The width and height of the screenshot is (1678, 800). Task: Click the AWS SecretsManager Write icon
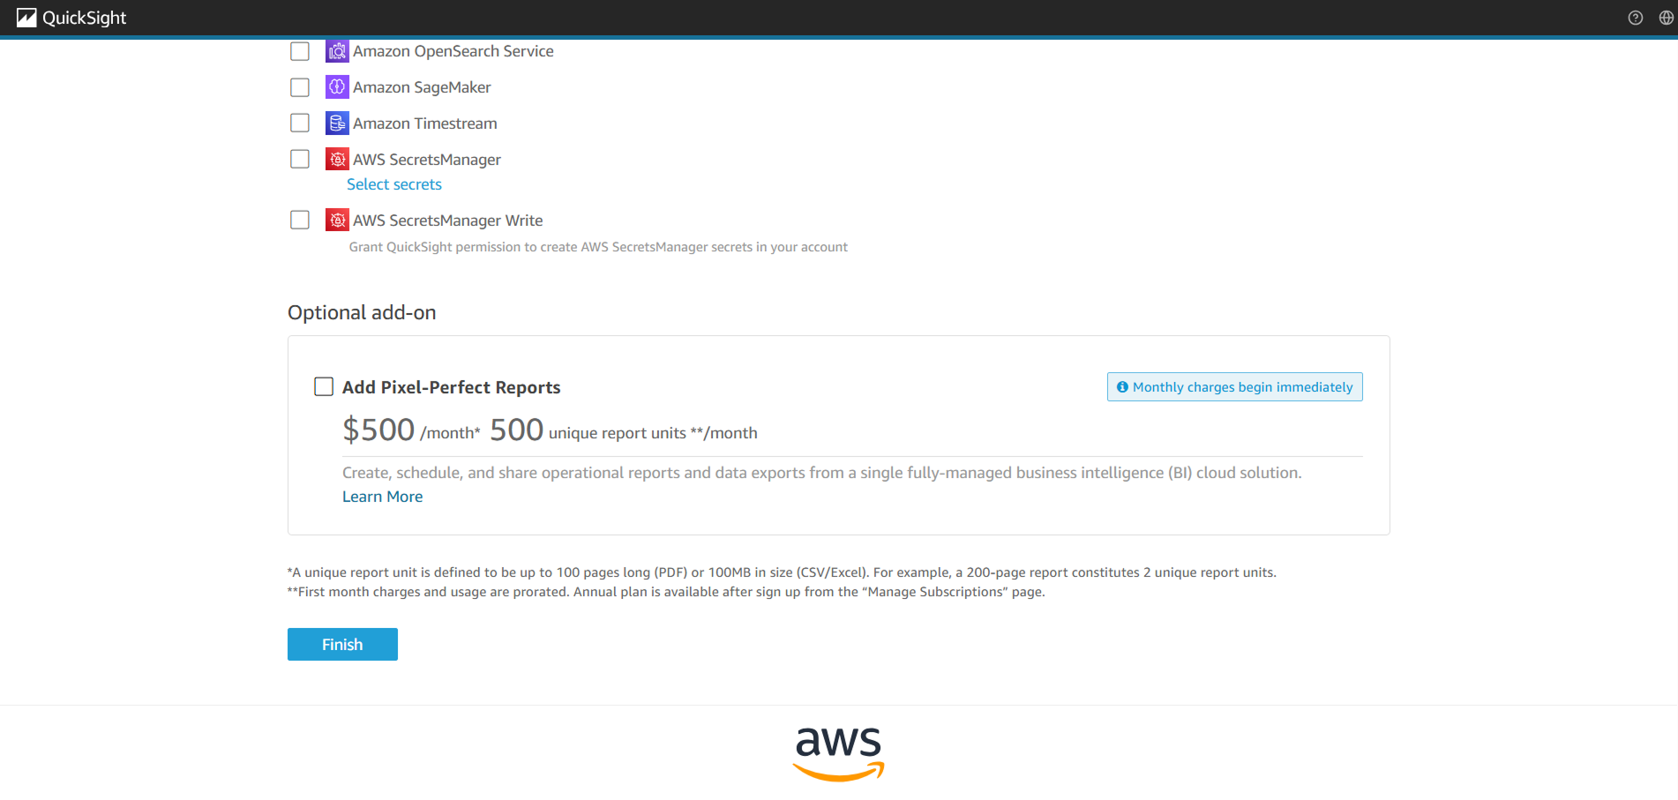click(337, 221)
